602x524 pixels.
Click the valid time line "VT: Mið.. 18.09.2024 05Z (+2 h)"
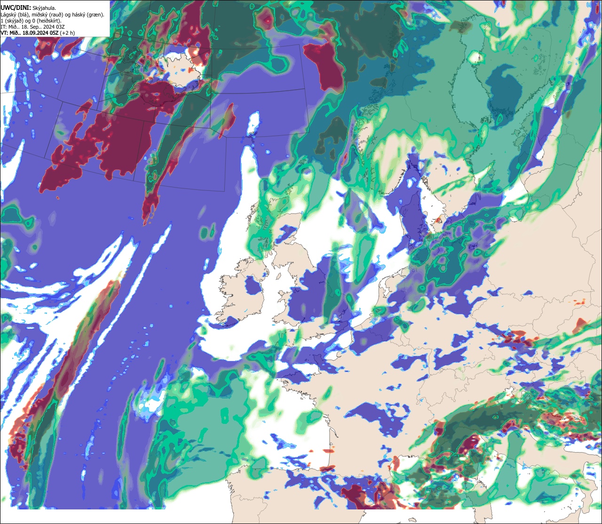[x=38, y=33]
